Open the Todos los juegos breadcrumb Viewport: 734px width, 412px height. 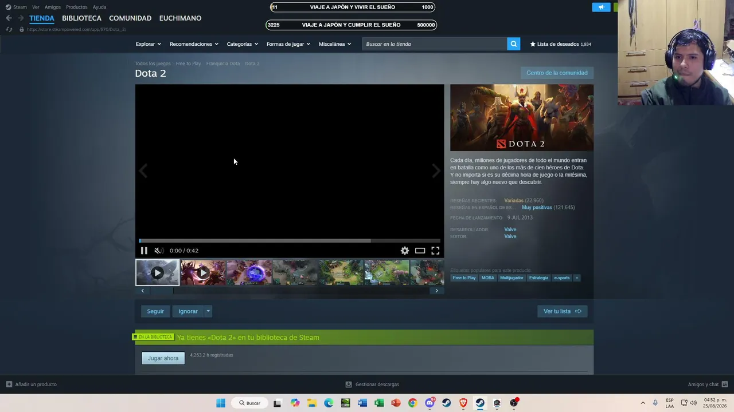pos(153,64)
